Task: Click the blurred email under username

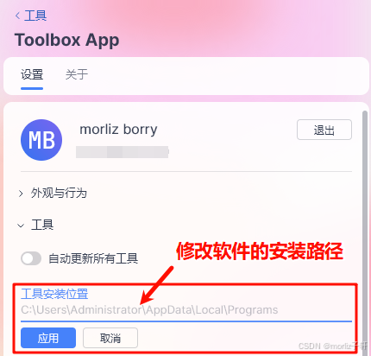Action: 123,152
